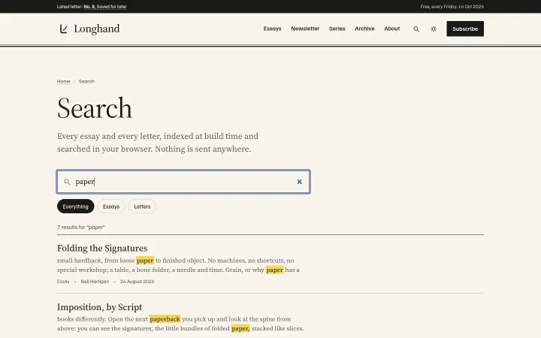
Task: Click the Essay label under Folding the Signatures
Action: [x=63, y=282]
